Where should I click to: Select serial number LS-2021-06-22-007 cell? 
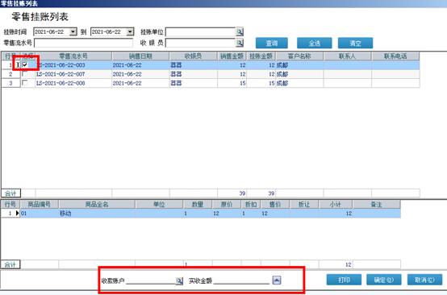tap(73, 74)
